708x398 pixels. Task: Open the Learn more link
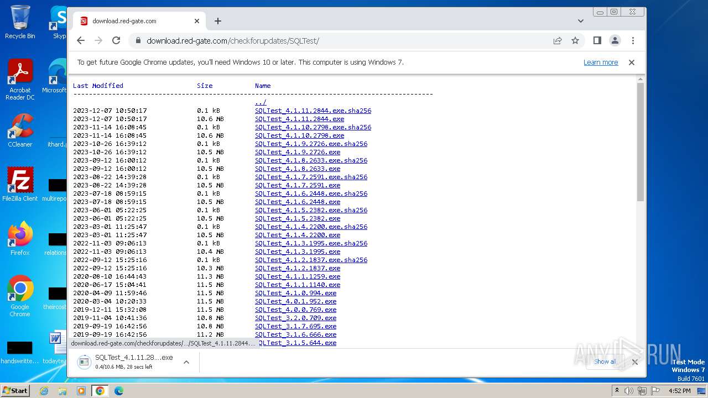[x=601, y=62]
